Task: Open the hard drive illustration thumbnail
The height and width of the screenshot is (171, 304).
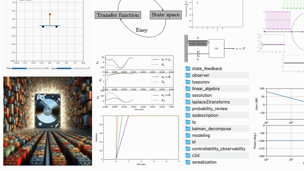Action: 48,121
